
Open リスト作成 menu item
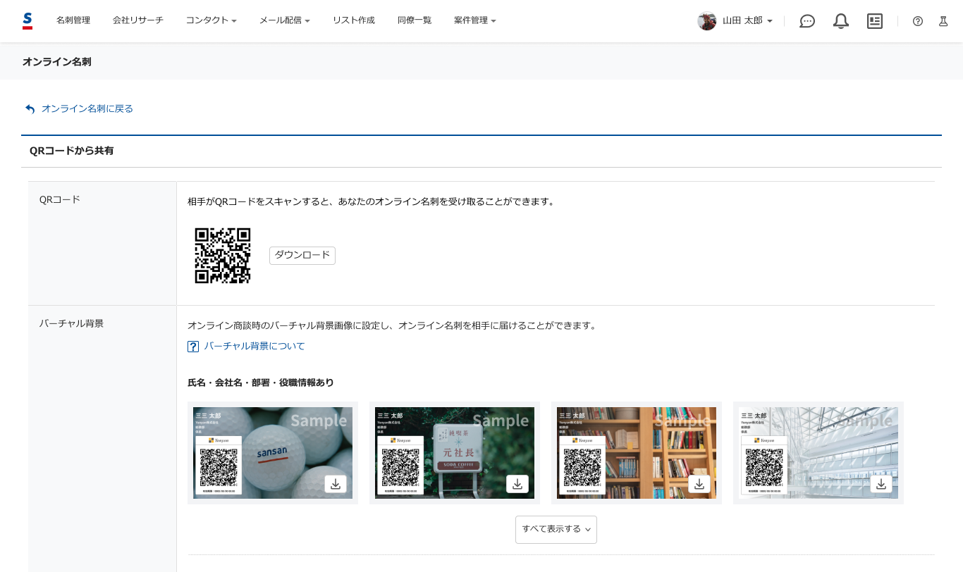click(354, 20)
